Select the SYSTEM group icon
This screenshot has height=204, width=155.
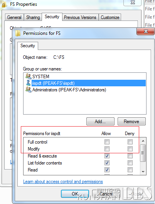tap(29, 76)
